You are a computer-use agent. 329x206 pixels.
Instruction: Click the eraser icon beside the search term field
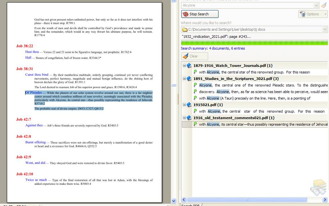pos(324,5)
